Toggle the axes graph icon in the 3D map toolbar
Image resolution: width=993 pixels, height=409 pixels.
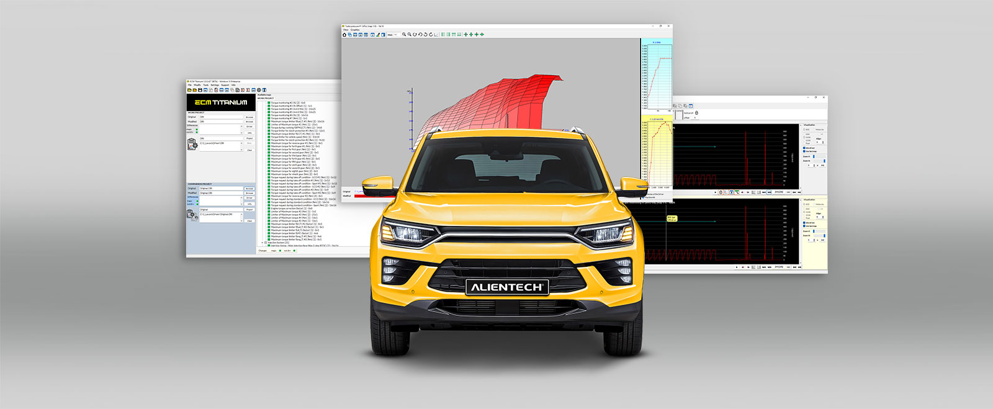coord(436,35)
